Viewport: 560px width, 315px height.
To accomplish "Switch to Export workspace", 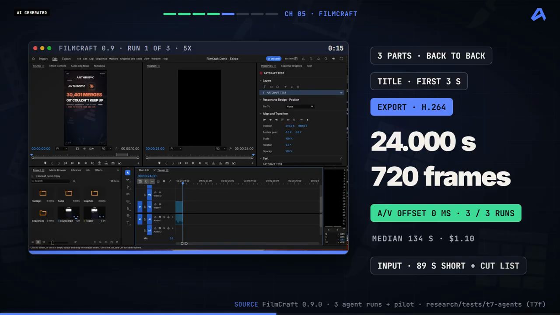I will point(66,59).
